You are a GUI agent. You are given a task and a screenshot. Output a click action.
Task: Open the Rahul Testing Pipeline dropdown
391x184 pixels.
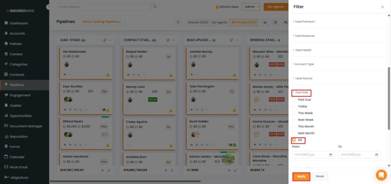point(102,22)
